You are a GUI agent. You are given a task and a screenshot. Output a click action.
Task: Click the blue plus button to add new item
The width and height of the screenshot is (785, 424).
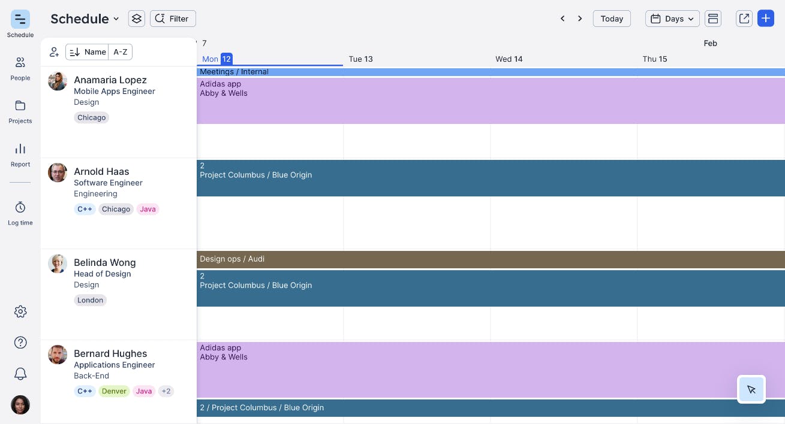(x=766, y=19)
